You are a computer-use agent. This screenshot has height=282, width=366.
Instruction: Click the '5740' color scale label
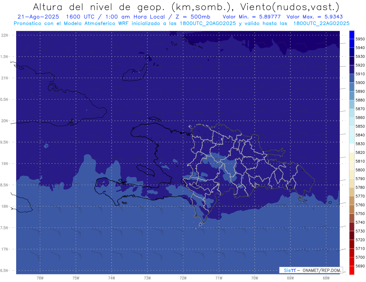tap(360, 222)
